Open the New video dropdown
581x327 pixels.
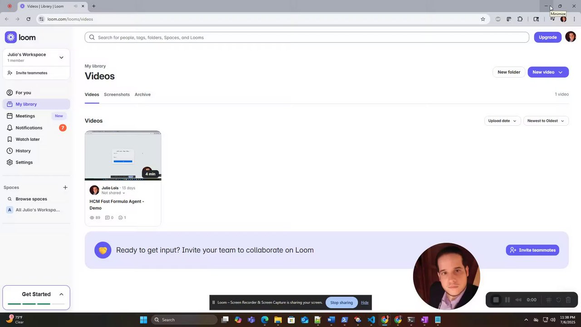548,72
